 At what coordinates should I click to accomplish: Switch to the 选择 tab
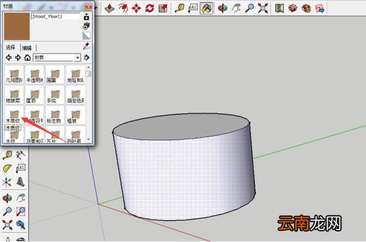(x=11, y=47)
